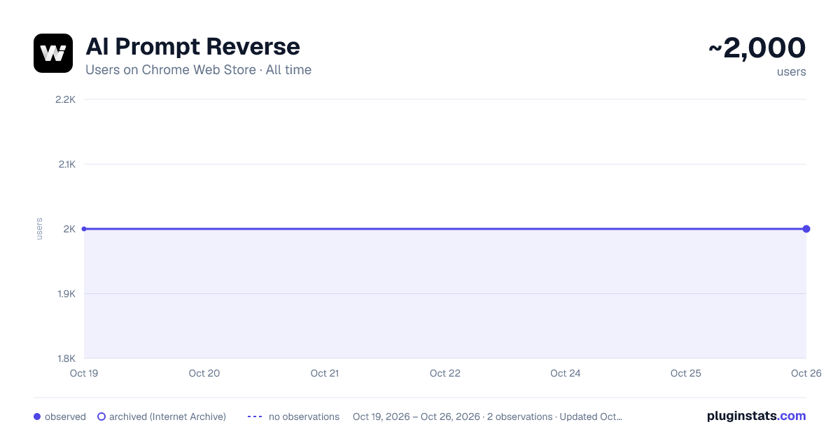Click the archived (Internet Archive) legend circle
The image size is (840, 441).
101,416
